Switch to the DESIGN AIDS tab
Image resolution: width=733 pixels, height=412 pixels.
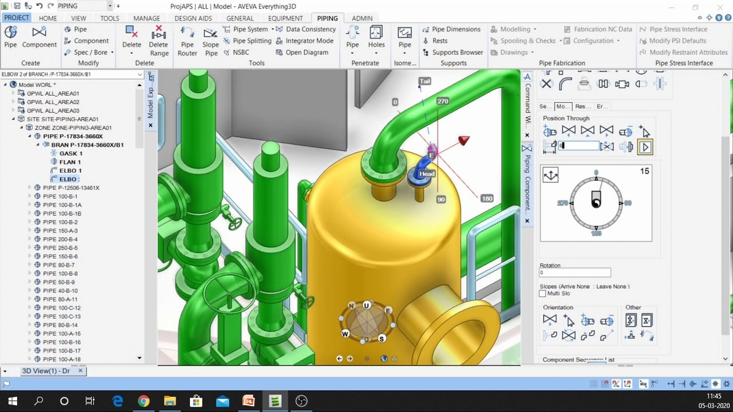(x=193, y=18)
